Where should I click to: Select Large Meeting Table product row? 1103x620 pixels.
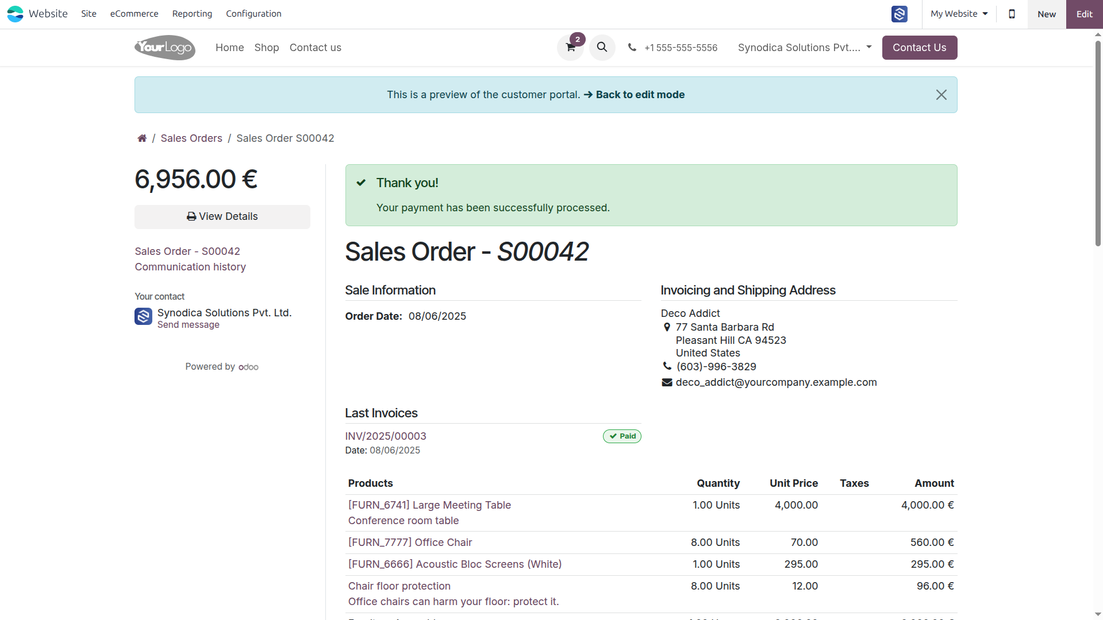(651, 513)
